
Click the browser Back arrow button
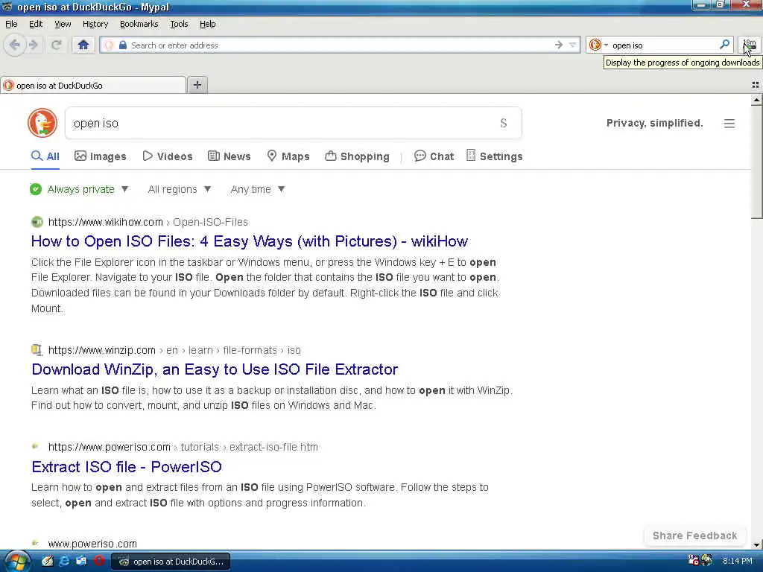coord(15,45)
